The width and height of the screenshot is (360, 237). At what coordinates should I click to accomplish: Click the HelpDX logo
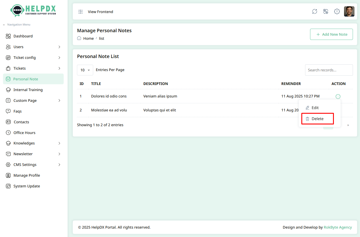pos(33,10)
